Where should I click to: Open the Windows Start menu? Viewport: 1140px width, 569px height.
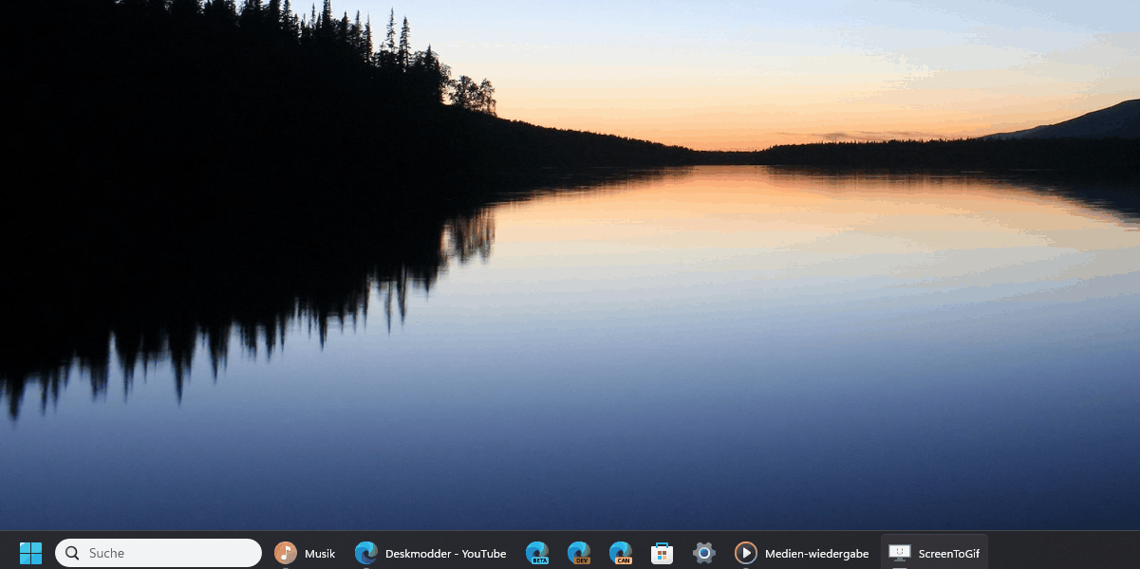30,553
